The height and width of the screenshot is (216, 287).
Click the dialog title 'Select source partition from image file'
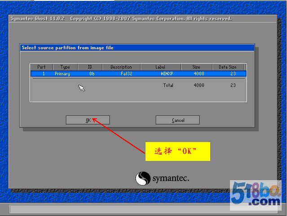pos(67,48)
